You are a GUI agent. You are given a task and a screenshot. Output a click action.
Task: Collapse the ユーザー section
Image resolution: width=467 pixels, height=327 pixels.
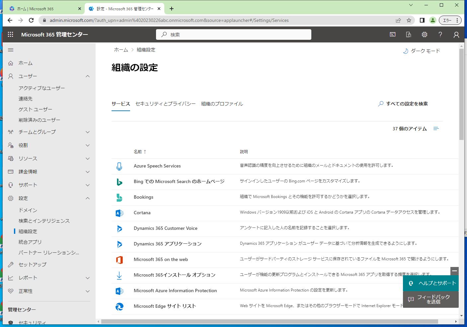[x=88, y=76]
